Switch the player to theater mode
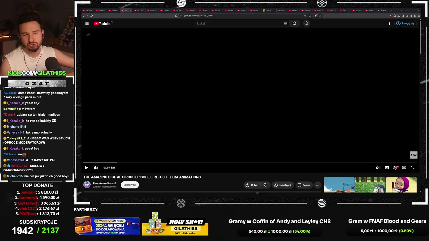 pyautogui.click(x=404, y=168)
